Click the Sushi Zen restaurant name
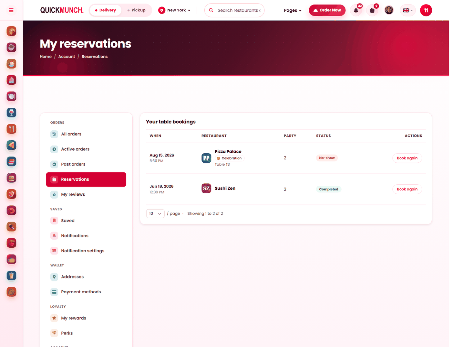The height and width of the screenshot is (347, 452). pyautogui.click(x=225, y=188)
